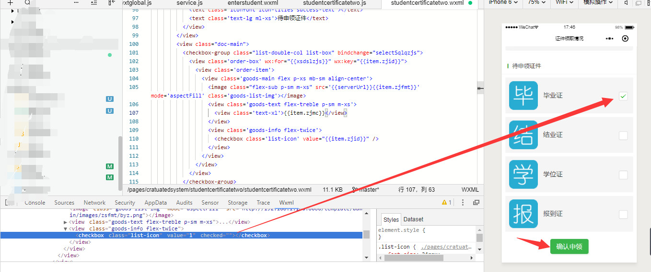
Task: Tap the 报 certificate image
Action: point(523,214)
